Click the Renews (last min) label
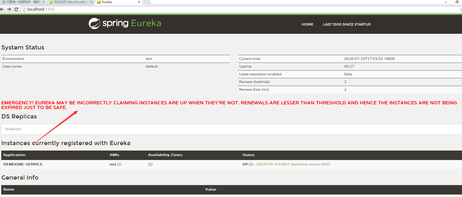 pyautogui.click(x=254, y=89)
